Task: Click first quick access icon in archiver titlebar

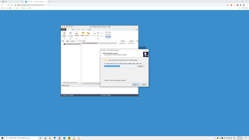Action: point(62,27)
